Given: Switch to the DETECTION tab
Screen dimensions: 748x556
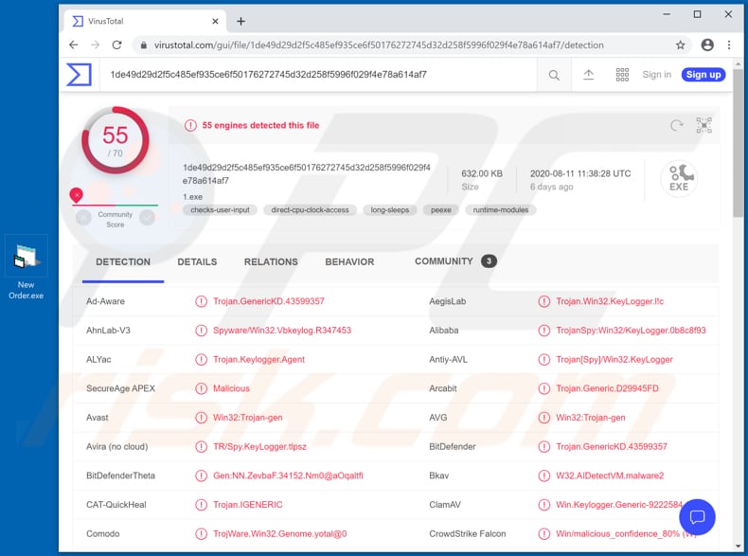Looking at the screenshot, I should pyautogui.click(x=123, y=262).
